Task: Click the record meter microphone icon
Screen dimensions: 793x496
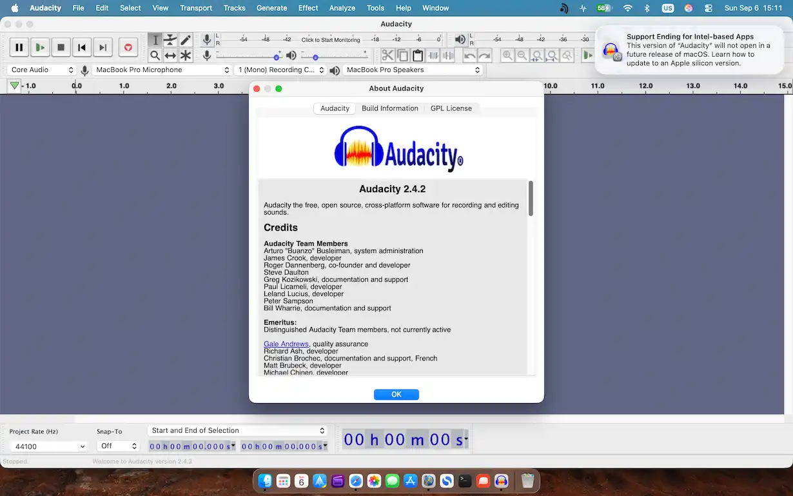Action: coord(207,40)
